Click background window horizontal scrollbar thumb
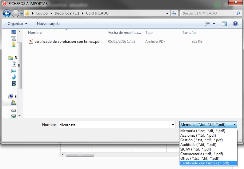This screenshot has height=169, width=244. (x=80, y=154)
